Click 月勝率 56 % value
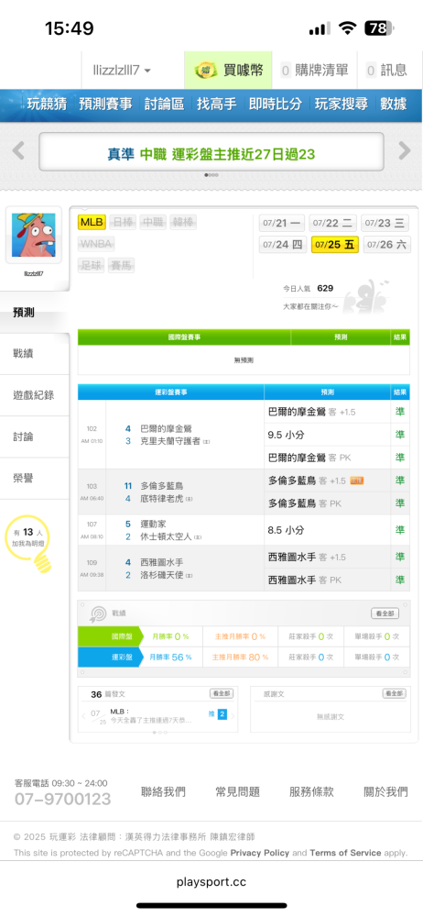The image size is (423, 917). (x=170, y=657)
